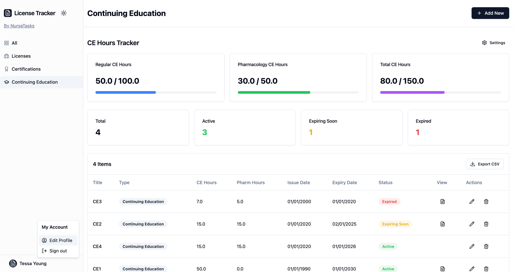Click the Export CSV button
Screen dimensions: 518x272
point(484,164)
